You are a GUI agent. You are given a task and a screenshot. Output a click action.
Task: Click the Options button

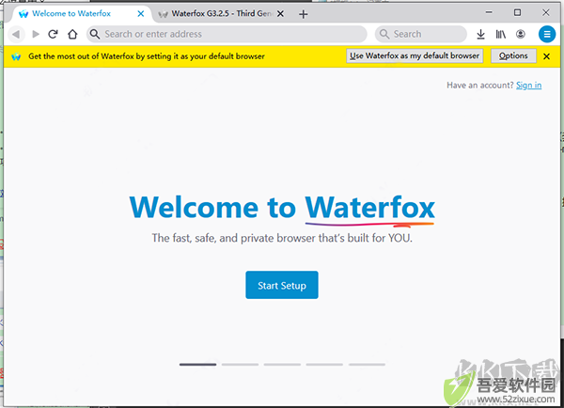pyautogui.click(x=513, y=55)
